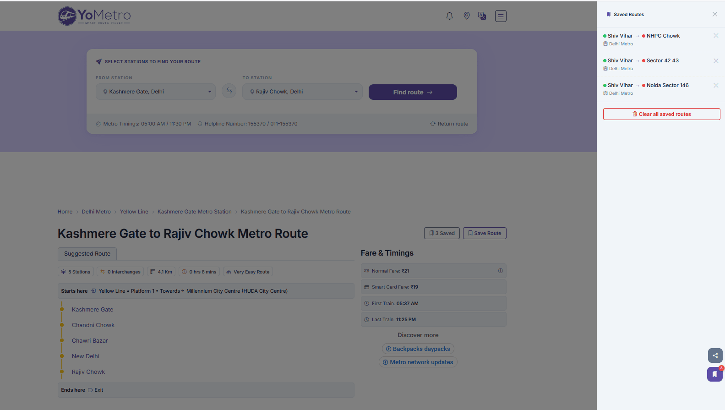Open Metro network updates link

(x=418, y=362)
